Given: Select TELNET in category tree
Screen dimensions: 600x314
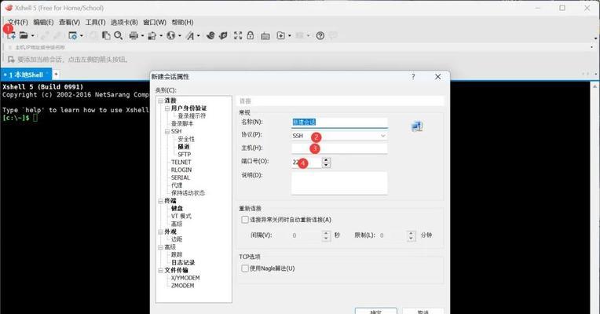Looking at the screenshot, I should pyautogui.click(x=181, y=162).
